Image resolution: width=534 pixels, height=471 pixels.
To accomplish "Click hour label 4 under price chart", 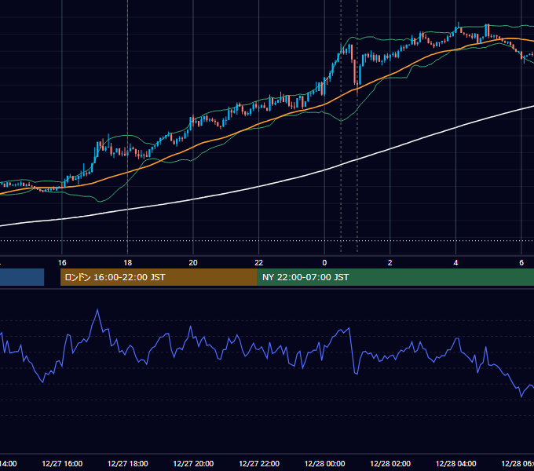I will [455, 263].
